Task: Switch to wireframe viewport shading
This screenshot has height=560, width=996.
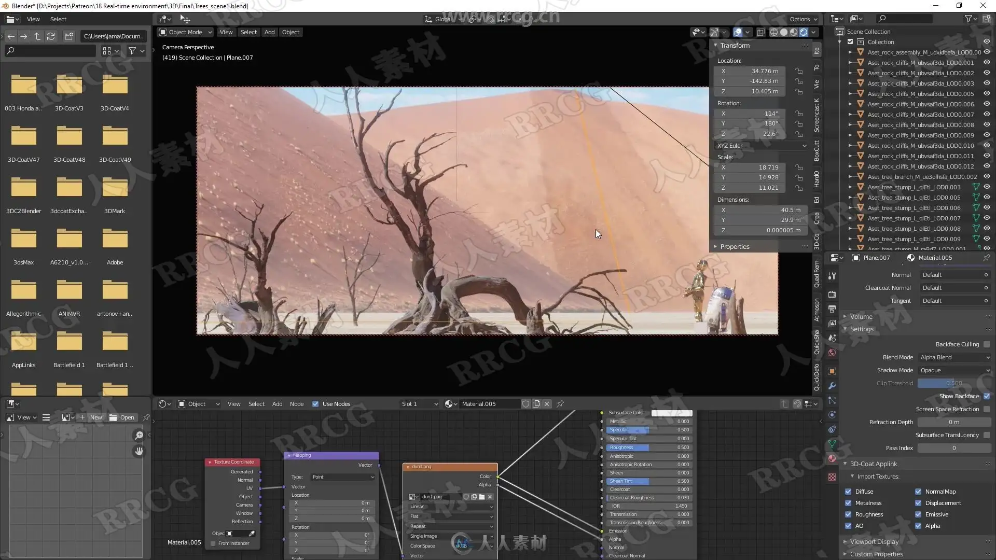Action: pos(773,32)
